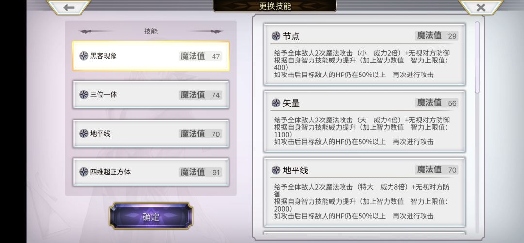Click the 四维超正方体 skill element icon

coord(83,172)
